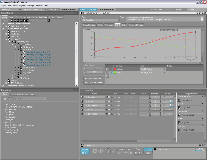The image size is (207, 160).
Task: Click the FS_Concrete icon in Assigned Objects
Action: click(179, 100)
